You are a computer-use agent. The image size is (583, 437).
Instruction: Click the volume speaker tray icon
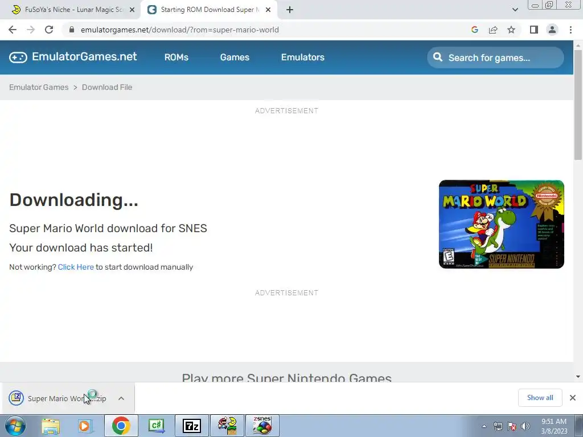click(x=525, y=426)
